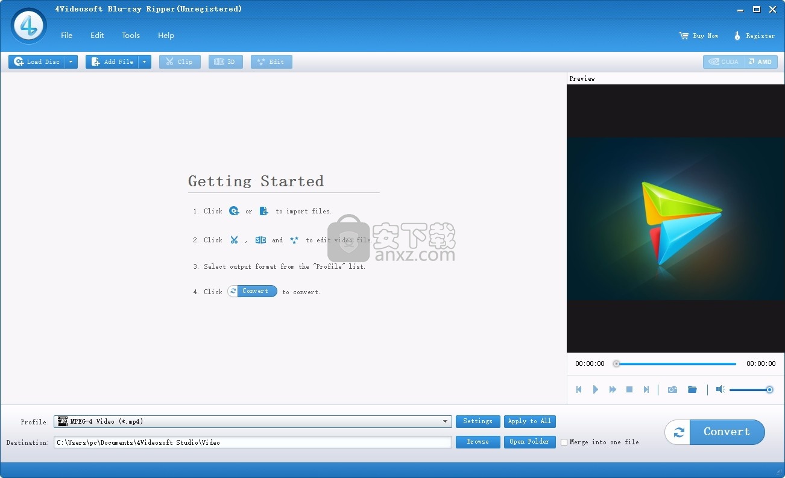Click the Load Disc button
The image size is (785, 478).
[x=37, y=61]
